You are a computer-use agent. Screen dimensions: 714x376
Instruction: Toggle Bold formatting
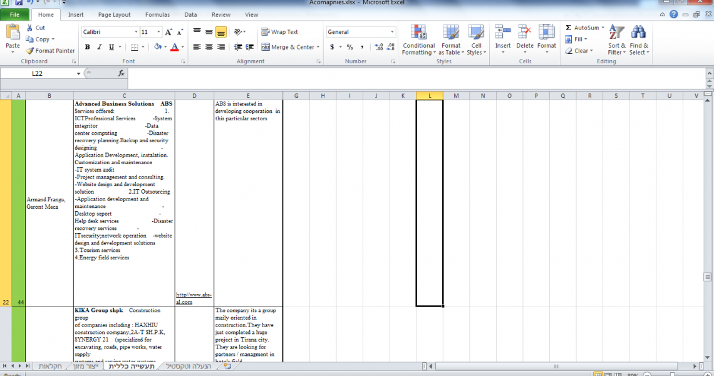(x=88, y=47)
